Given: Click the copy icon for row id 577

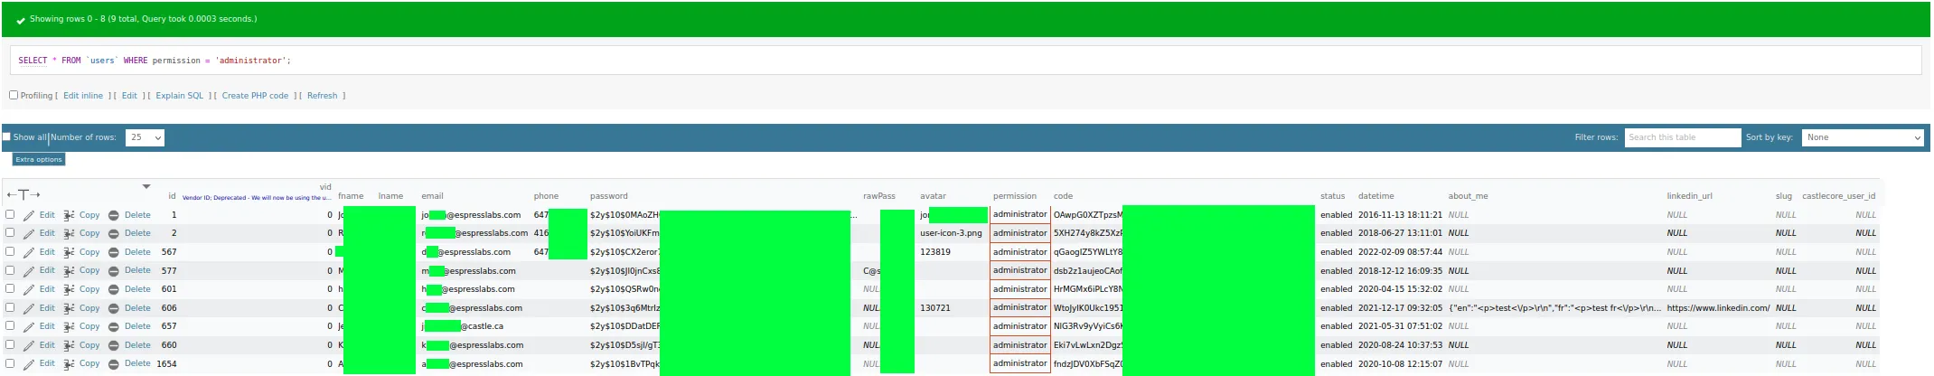Looking at the screenshot, I should 69,270.
